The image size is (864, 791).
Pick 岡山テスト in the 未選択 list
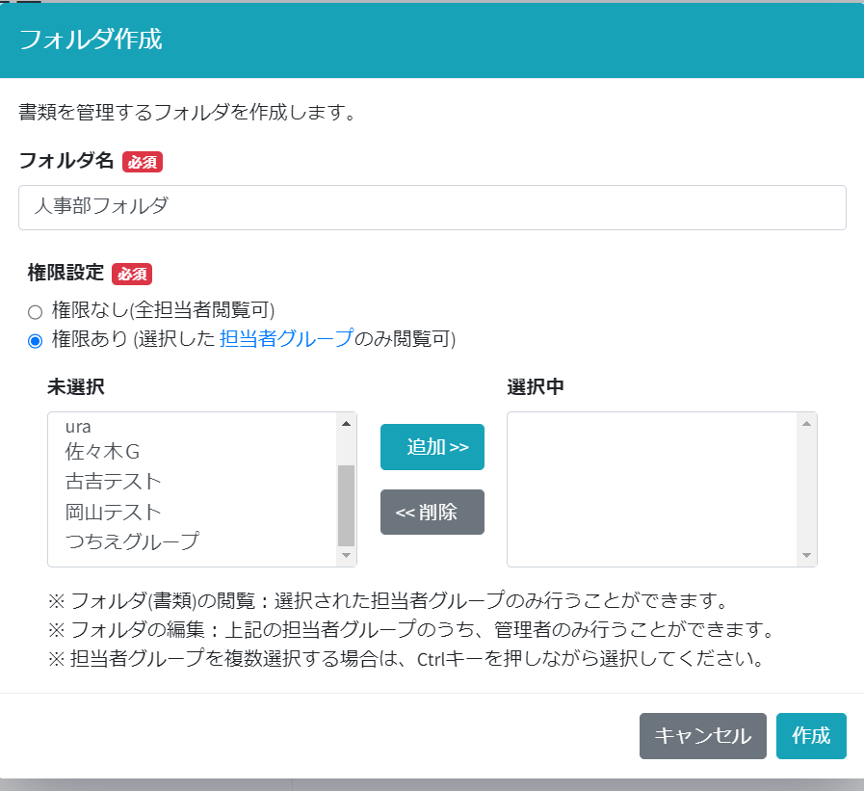[113, 511]
